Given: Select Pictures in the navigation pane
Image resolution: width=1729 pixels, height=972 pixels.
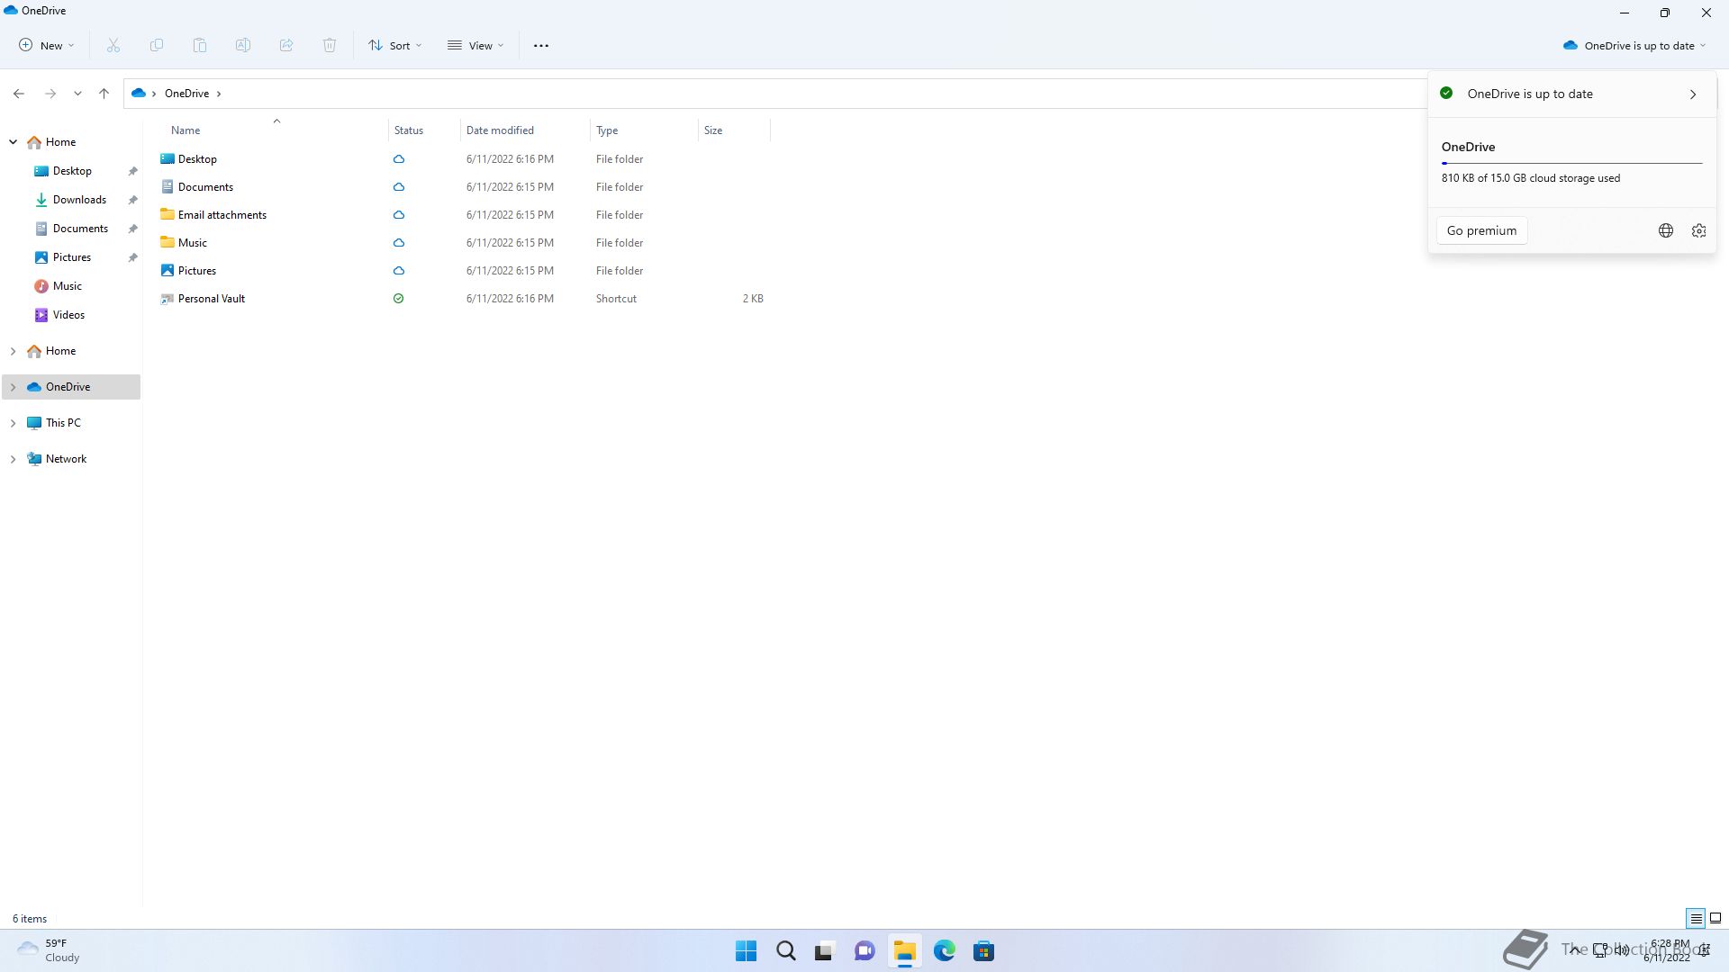Looking at the screenshot, I should pyautogui.click(x=72, y=257).
